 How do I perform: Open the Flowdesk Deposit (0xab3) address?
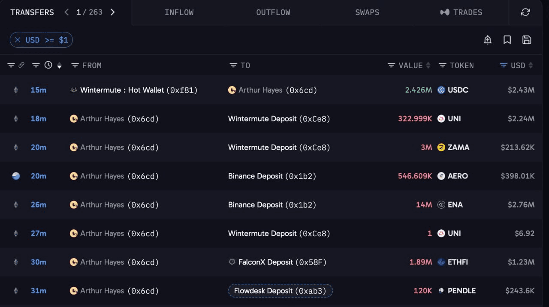280,291
